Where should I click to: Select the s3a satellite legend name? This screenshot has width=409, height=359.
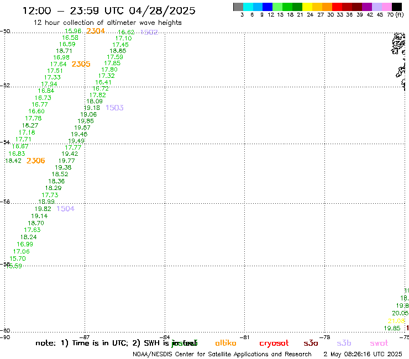[311, 343]
